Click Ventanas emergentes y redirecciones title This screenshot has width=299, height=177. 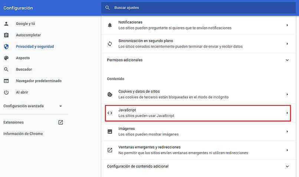(x=149, y=147)
